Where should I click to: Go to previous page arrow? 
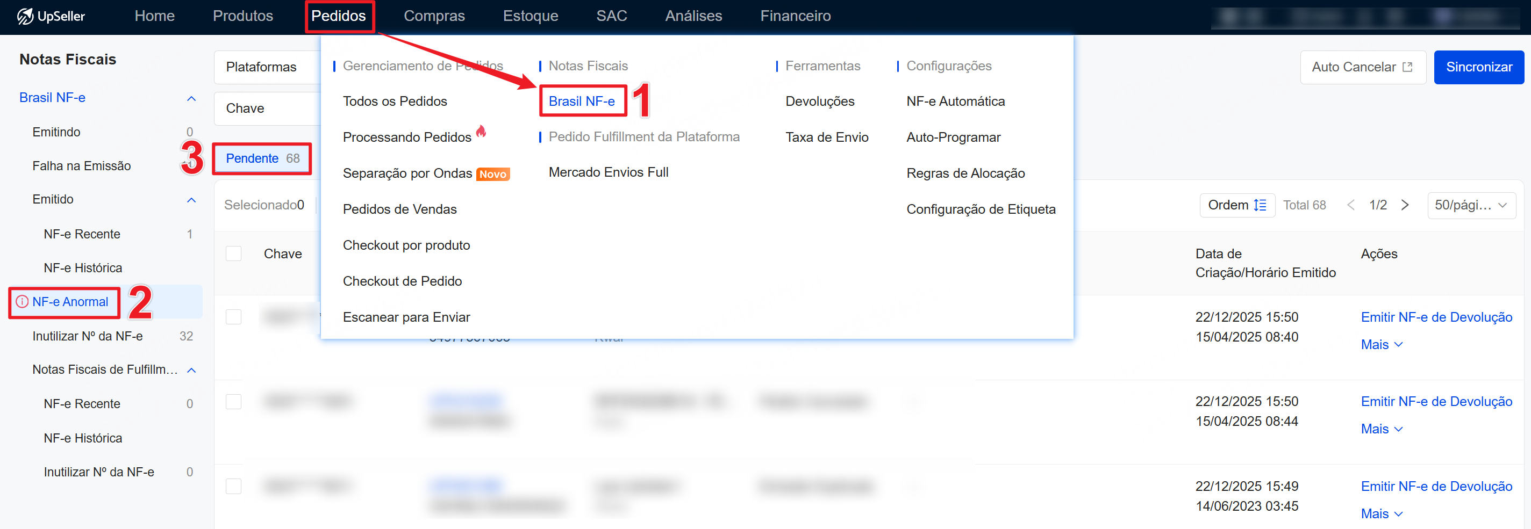coord(1350,206)
